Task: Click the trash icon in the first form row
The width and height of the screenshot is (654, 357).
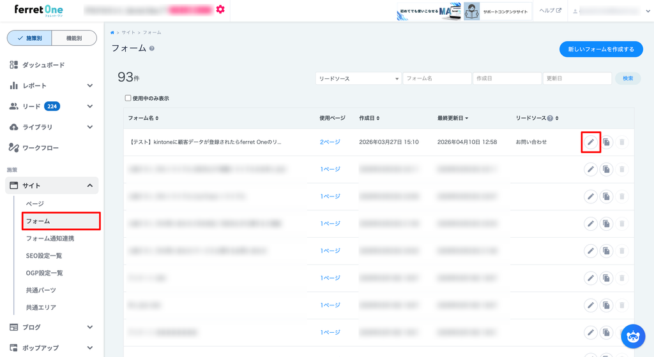Action: (622, 142)
